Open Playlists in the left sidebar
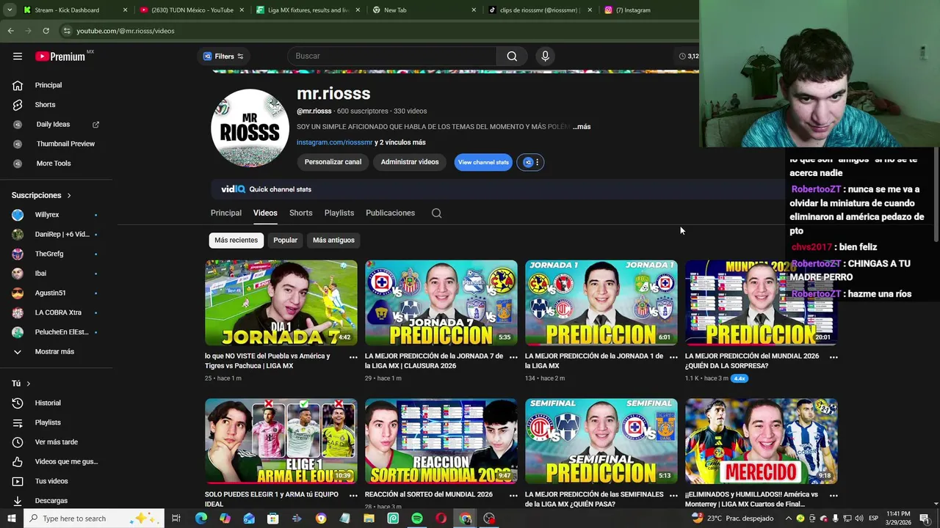940x528 pixels. (x=48, y=422)
